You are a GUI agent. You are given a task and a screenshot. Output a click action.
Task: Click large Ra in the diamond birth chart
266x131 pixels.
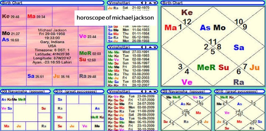click(x=239, y=82)
